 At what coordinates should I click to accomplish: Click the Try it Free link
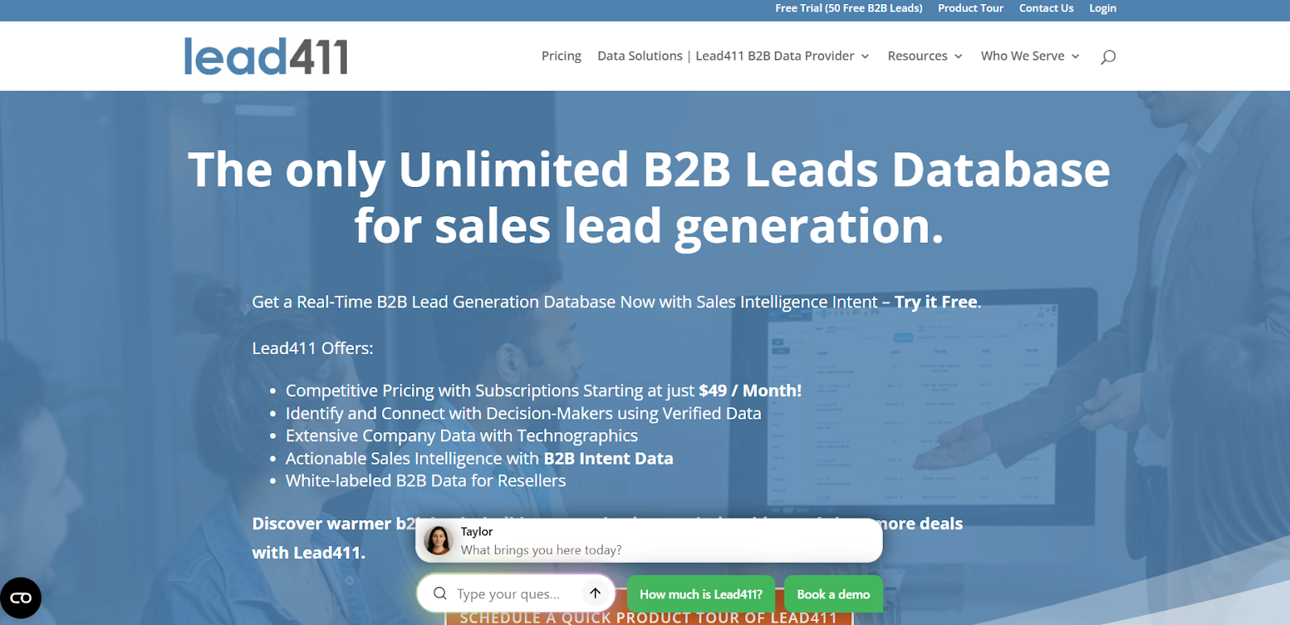[x=935, y=302]
